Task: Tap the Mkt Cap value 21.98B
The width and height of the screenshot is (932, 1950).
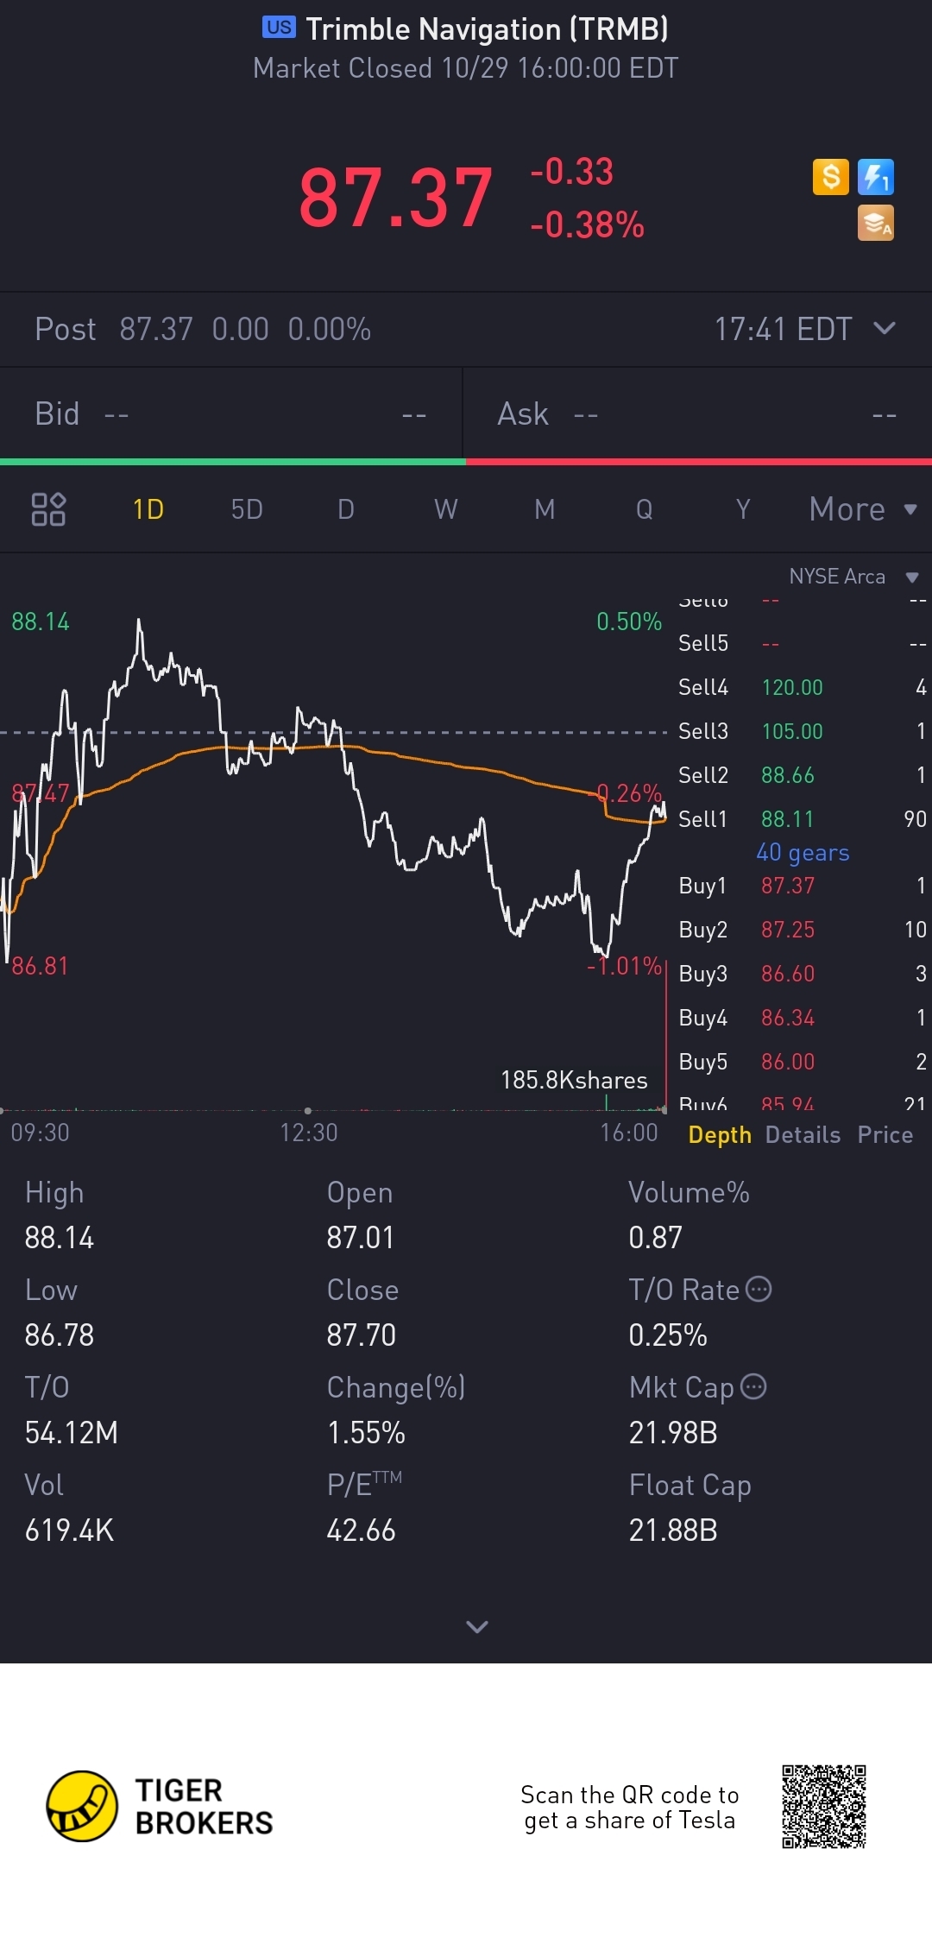Action: (673, 1433)
